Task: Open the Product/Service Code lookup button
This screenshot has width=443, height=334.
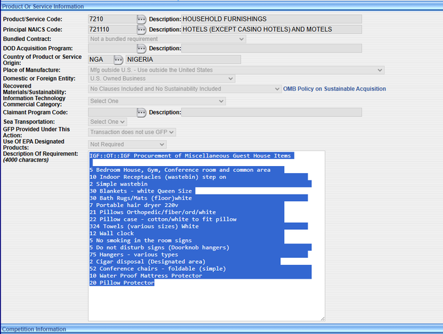Action: 141,20
